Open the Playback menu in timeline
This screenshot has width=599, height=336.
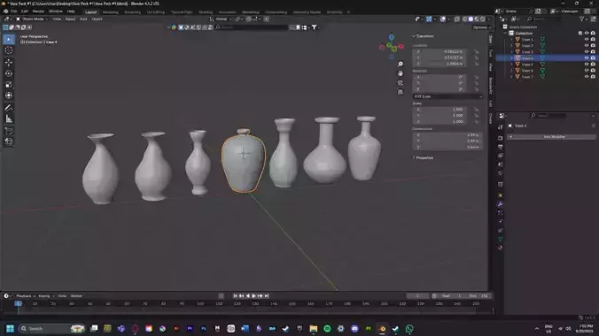(25, 296)
